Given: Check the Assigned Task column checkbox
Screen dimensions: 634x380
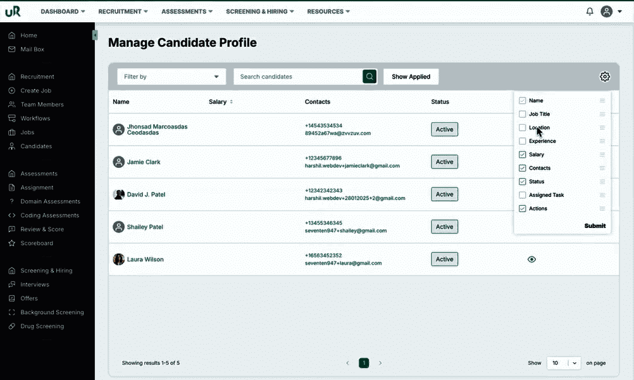Looking at the screenshot, I should point(523,195).
